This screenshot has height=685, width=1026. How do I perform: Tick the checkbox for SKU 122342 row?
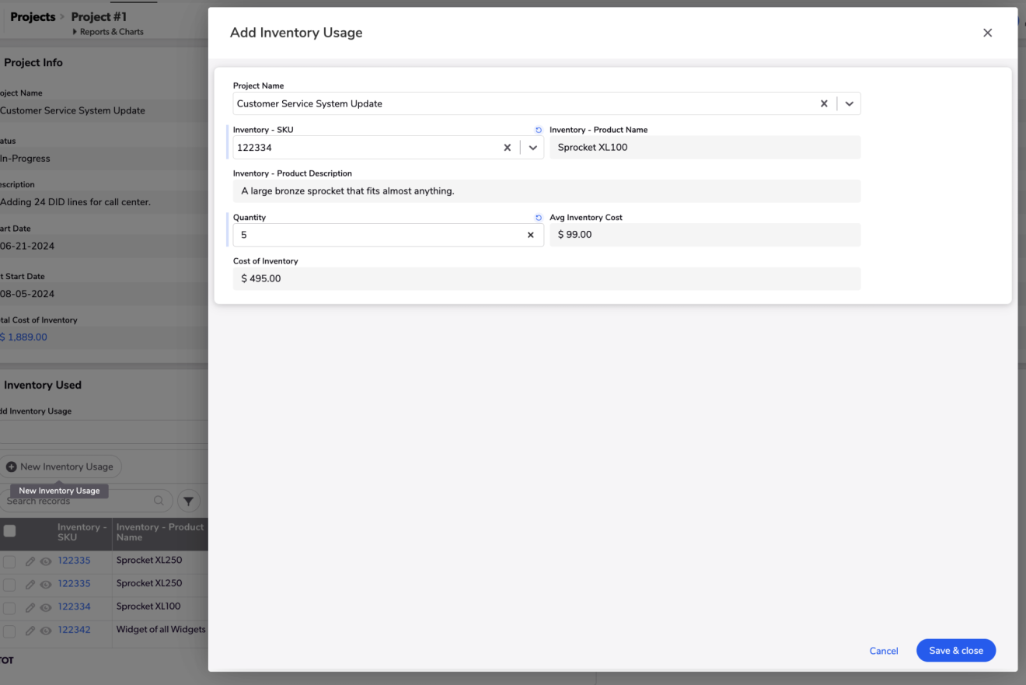9,631
